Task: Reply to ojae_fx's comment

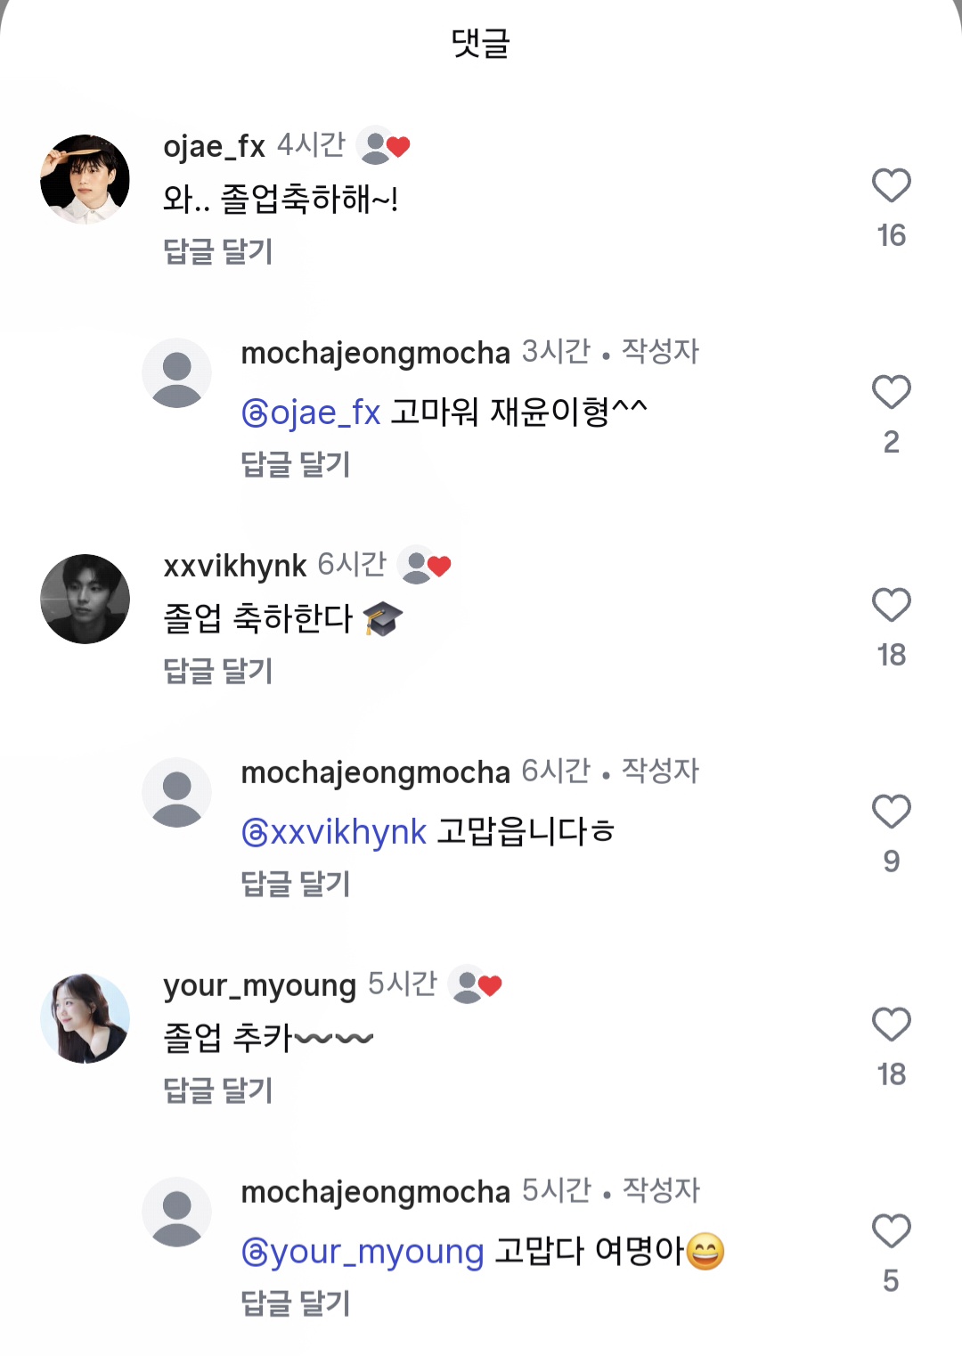Action: point(218,251)
